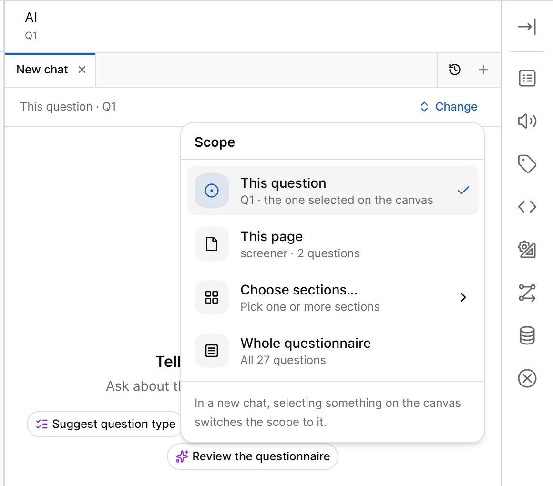
Task: Click the 'This question · Q1' scope text
Action: coord(68,106)
